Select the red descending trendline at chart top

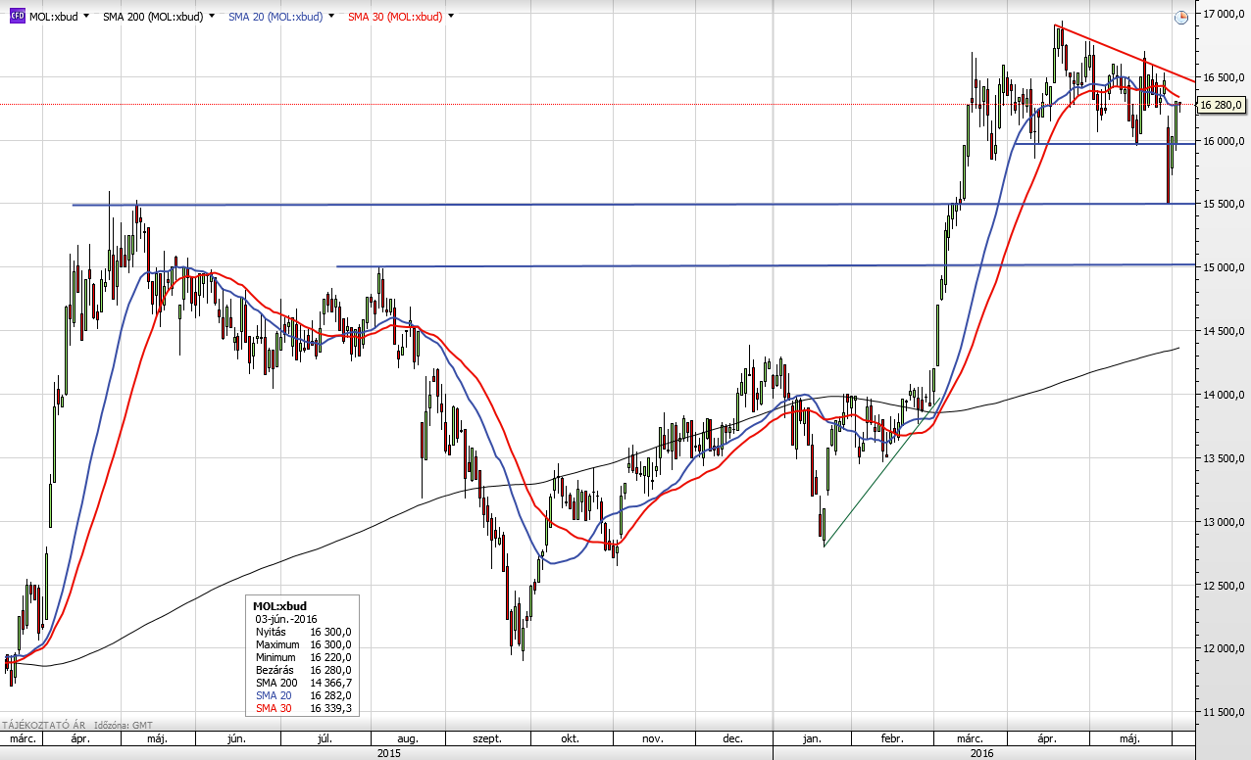[x=1127, y=52]
